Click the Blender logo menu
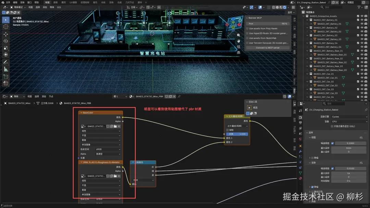The width and height of the screenshot is (370, 208). [3, 2]
